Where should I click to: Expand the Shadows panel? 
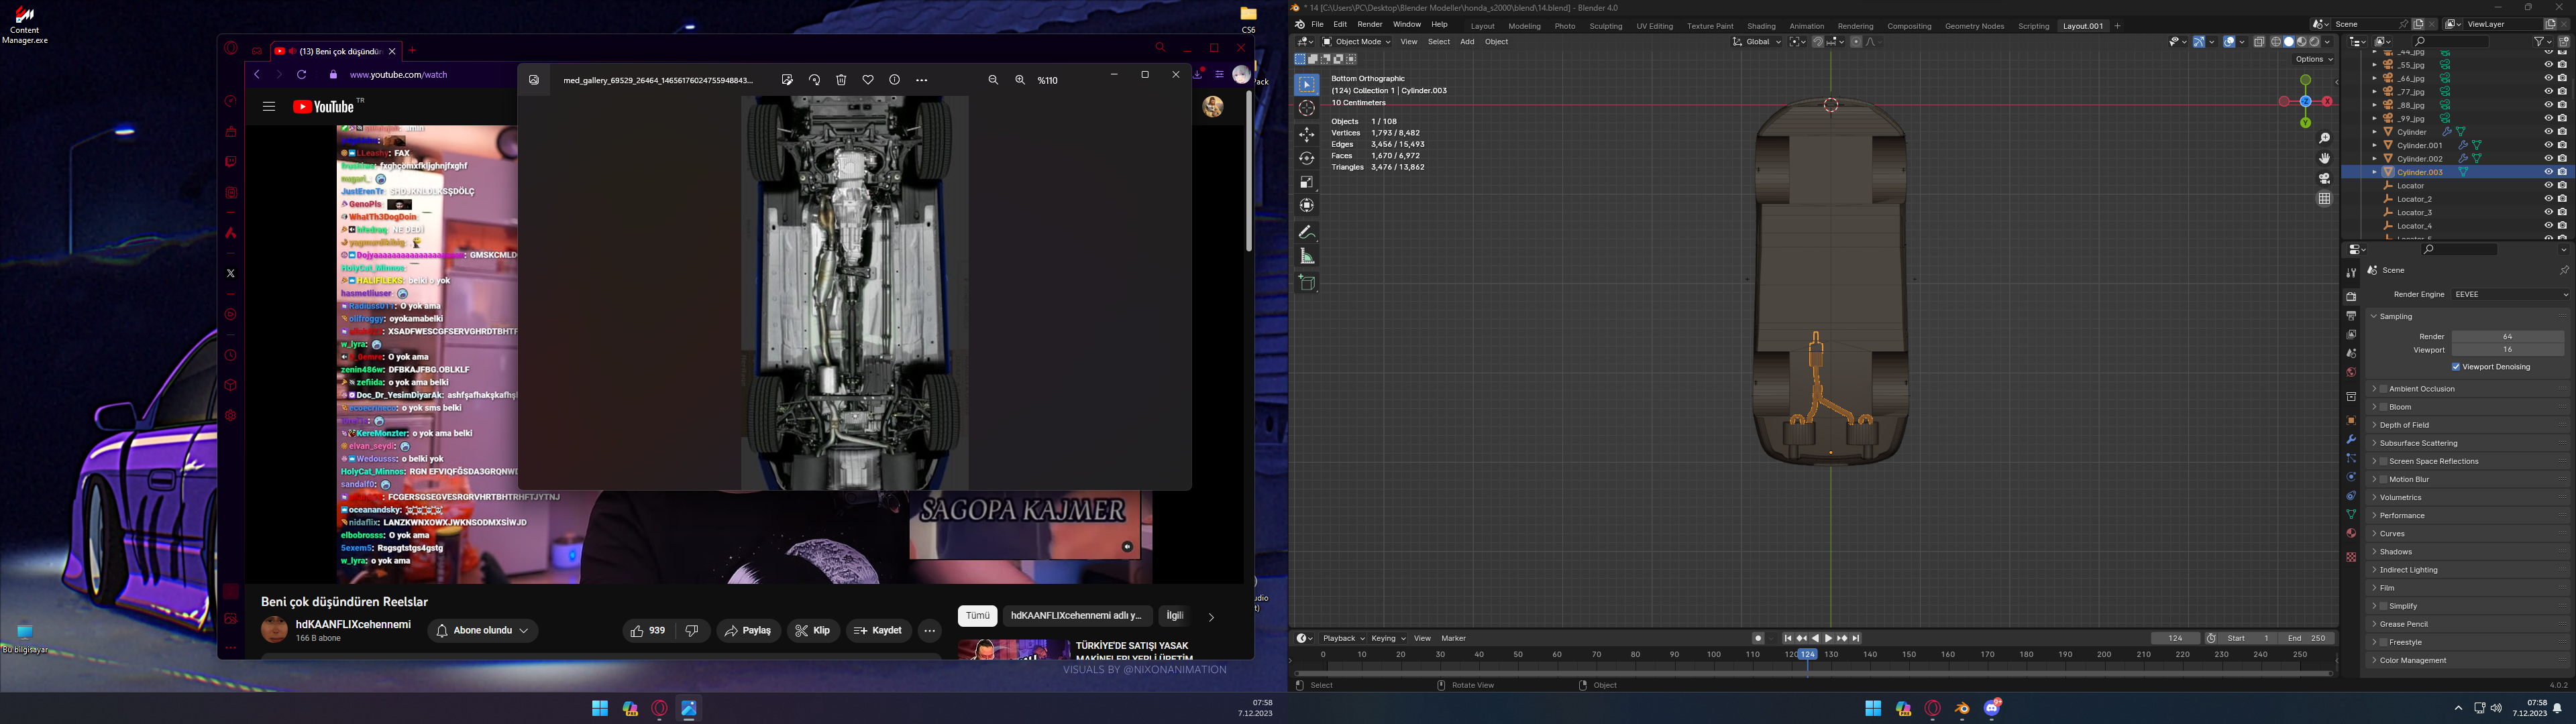pyautogui.click(x=2396, y=552)
